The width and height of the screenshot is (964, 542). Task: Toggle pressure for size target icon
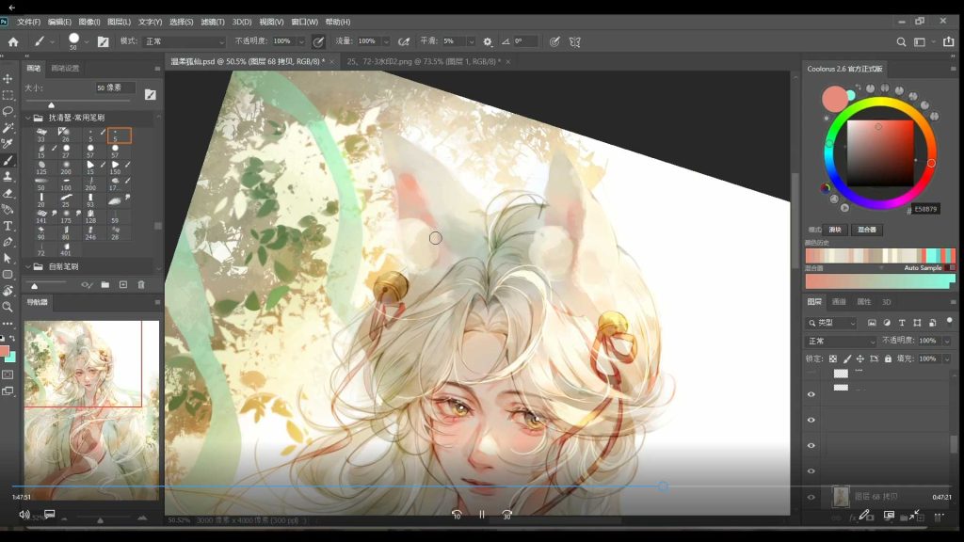click(554, 41)
